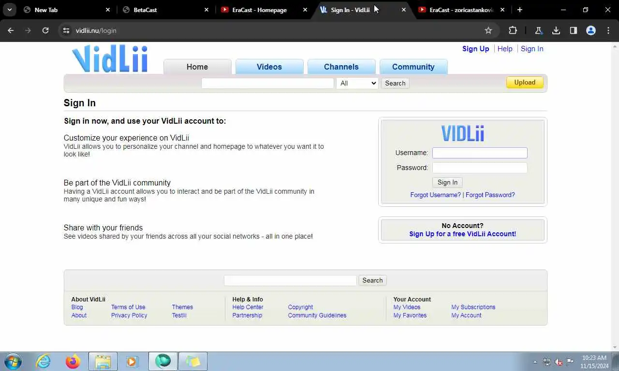Click Help link in header
Image resolution: width=619 pixels, height=371 pixels.
pos(505,49)
